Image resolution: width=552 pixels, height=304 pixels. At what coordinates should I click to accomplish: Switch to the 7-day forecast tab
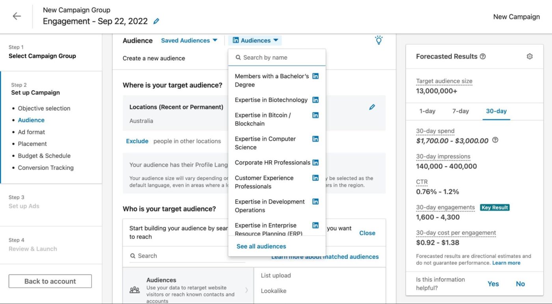pos(460,111)
